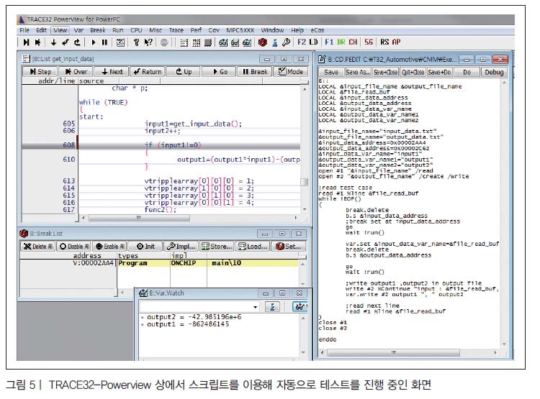The height and width of the screenshot is (399, 540).
Task: Start execution with the Go play icon in main toolbar
Action: point(93,42)
